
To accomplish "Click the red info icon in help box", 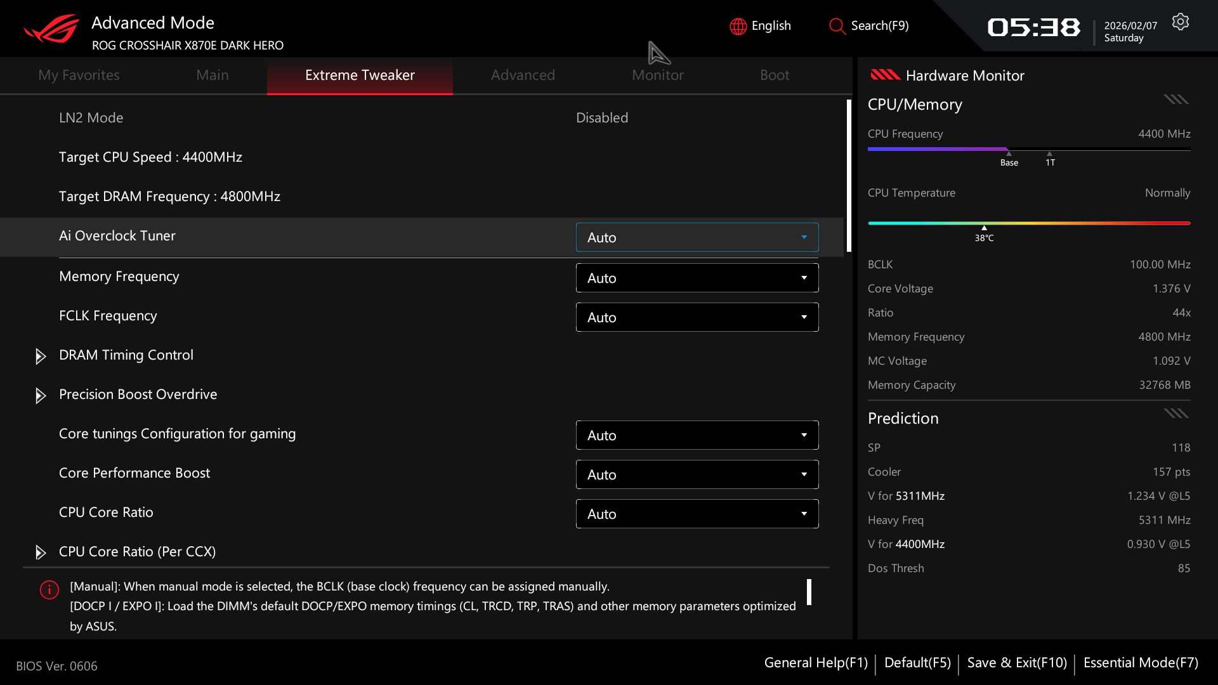I will pyautogui.click(x=49, y=590).
